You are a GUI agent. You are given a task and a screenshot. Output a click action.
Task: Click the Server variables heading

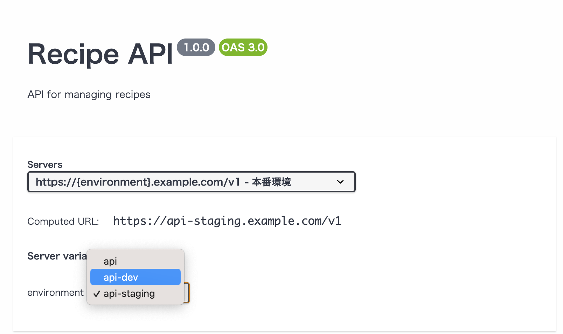click(x=56, y=256)
